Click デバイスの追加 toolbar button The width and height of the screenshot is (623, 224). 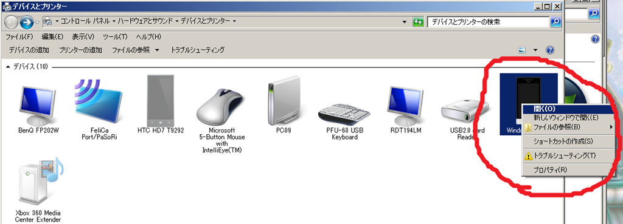29,50
